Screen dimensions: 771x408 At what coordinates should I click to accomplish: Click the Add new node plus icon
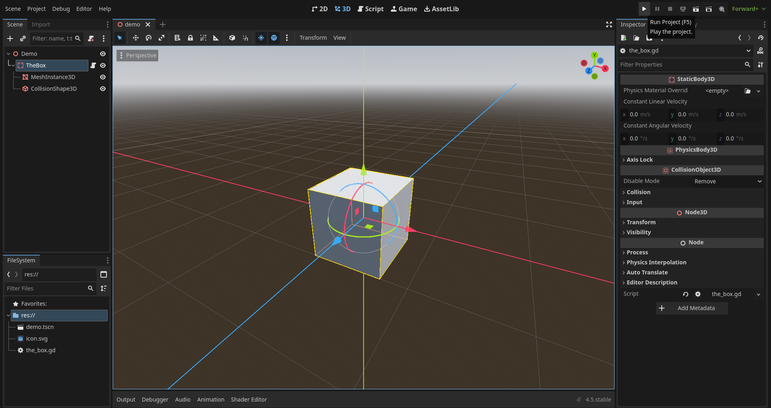click(x=10, y=39)
